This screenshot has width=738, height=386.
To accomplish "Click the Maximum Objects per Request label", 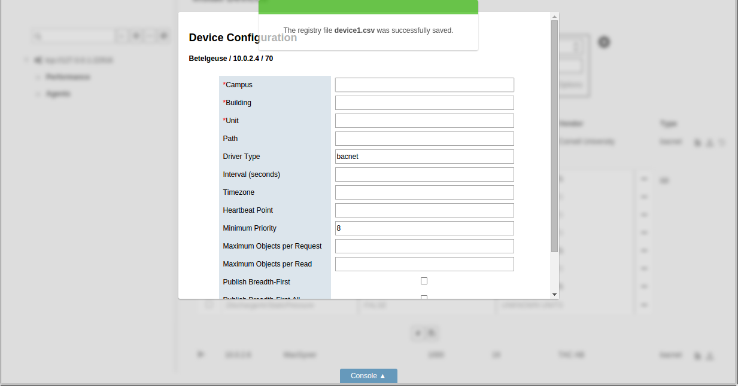I will click(x=272, y=246).
